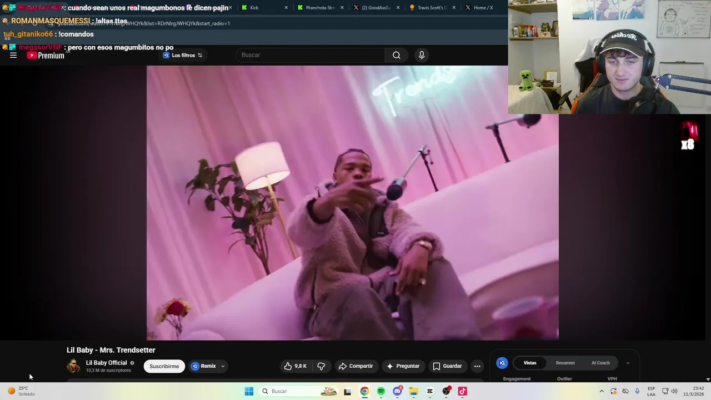Click the page scrollbar down arrow

coord(708,379)
